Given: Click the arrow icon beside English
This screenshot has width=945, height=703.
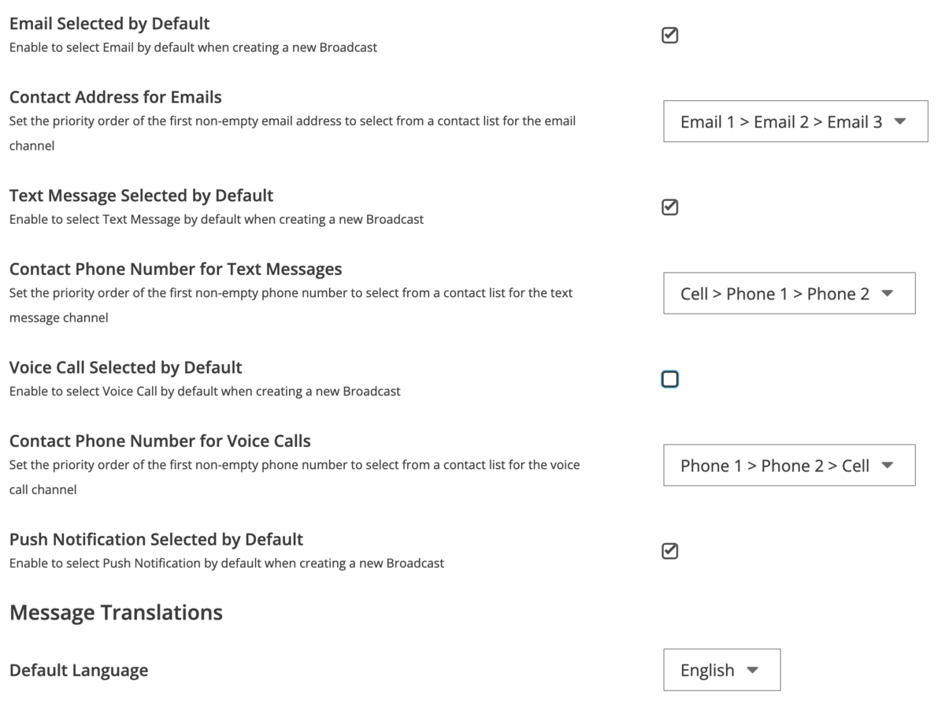Looking at the screenshot, I should (x=752, y=670).
